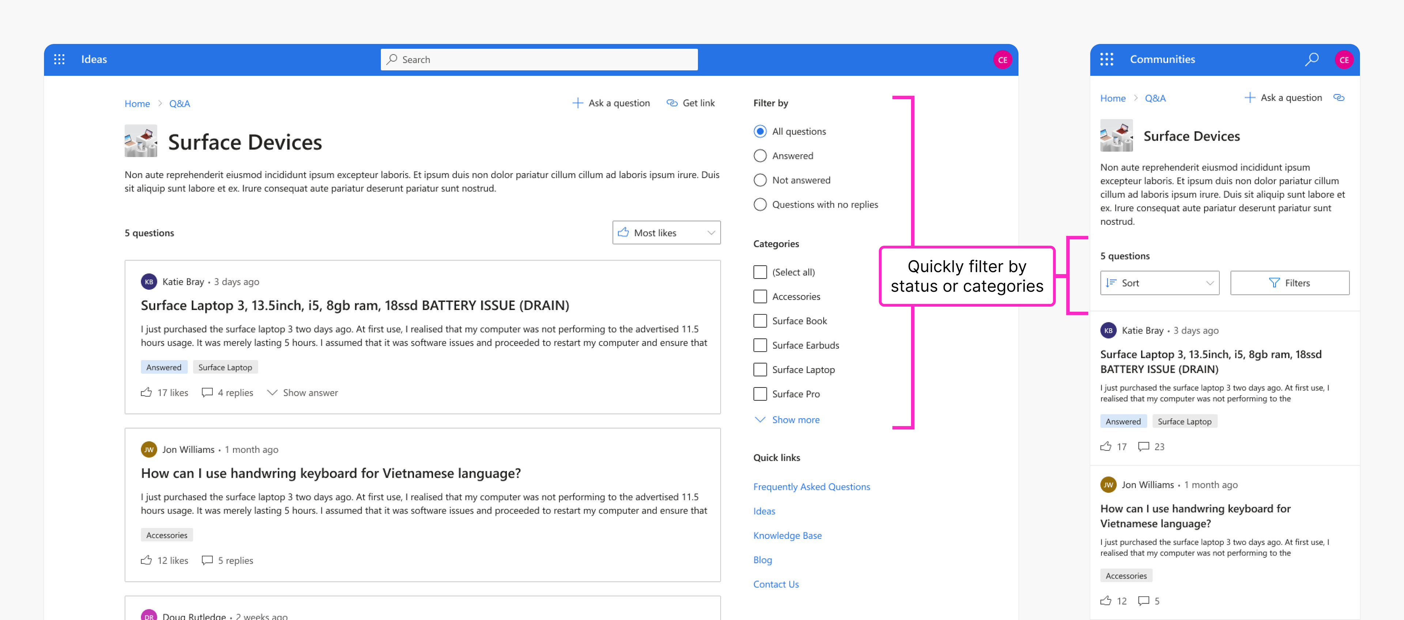Check the Surface Pro category

pyautogui.click(x=760, y=394)
